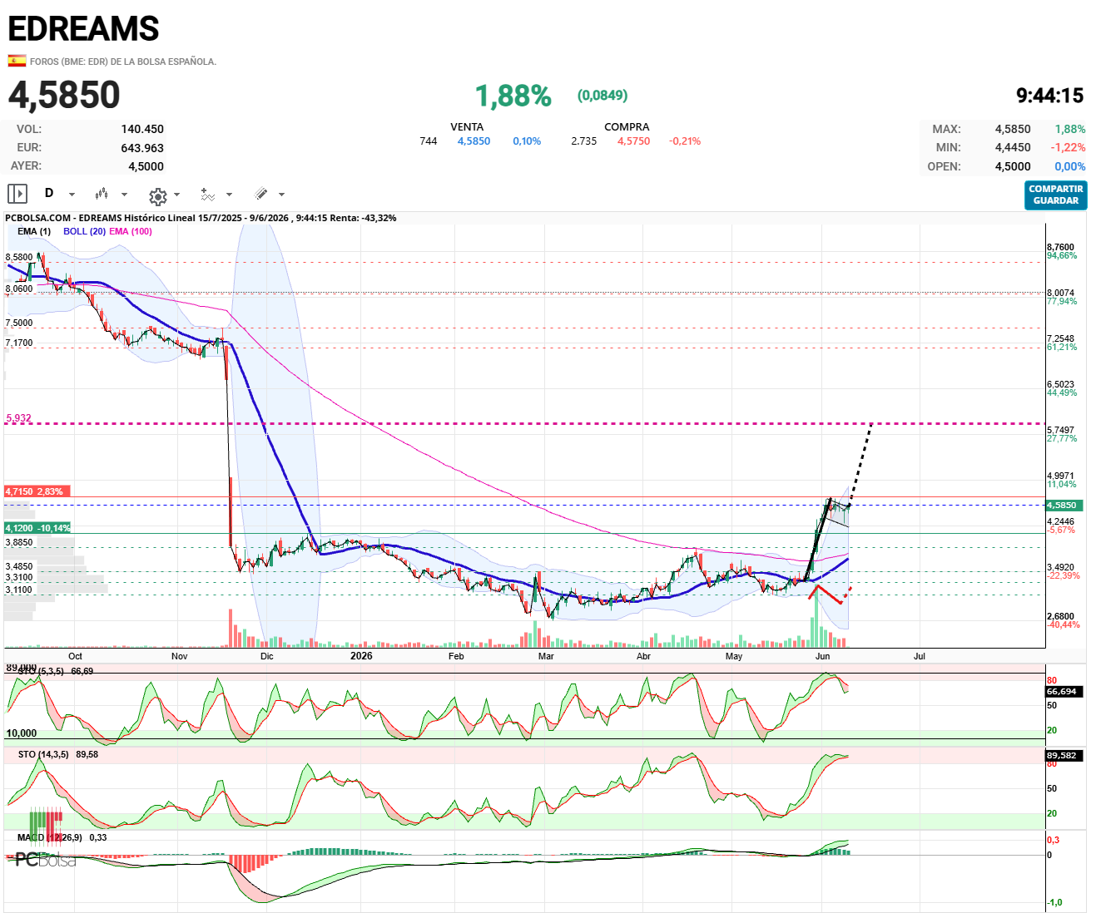
Task: Open the chart settings gear icon
Action: pos(157,195)
